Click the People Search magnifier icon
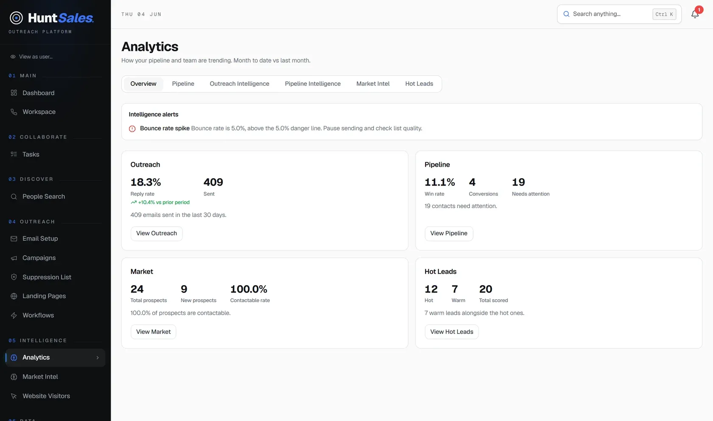713x421 pixels. tap(14, 196)
